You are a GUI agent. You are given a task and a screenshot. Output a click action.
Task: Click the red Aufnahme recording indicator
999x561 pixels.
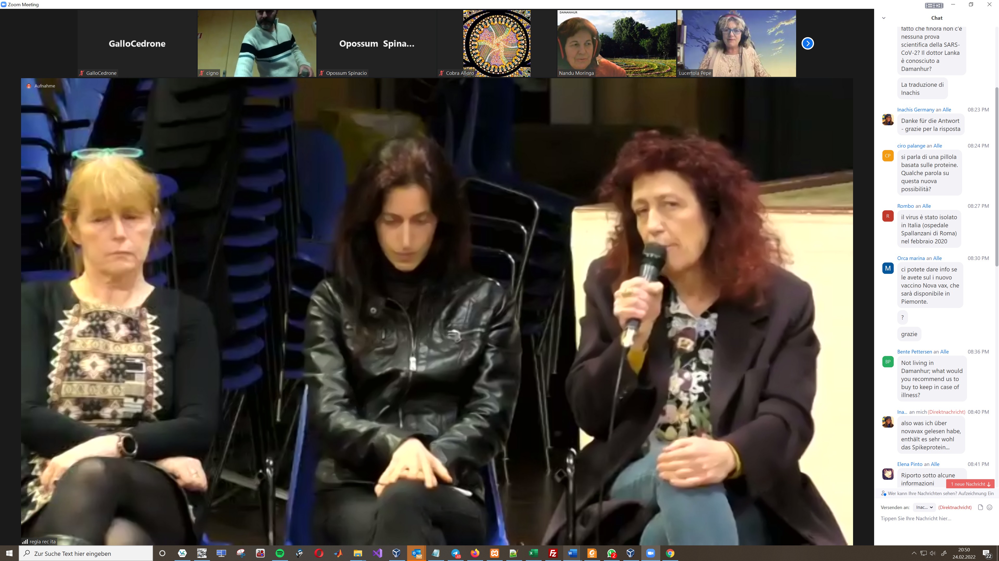[29, 86]
